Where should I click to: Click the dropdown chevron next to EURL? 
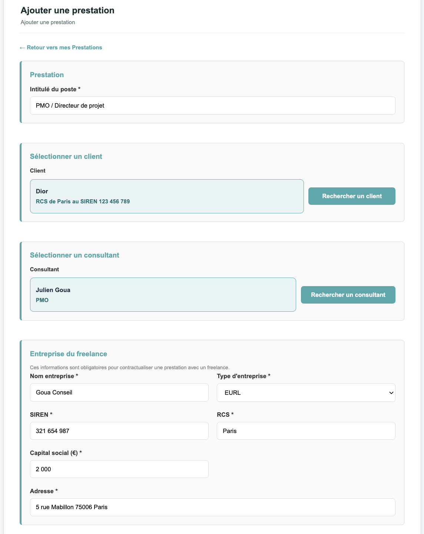[391, 393]
